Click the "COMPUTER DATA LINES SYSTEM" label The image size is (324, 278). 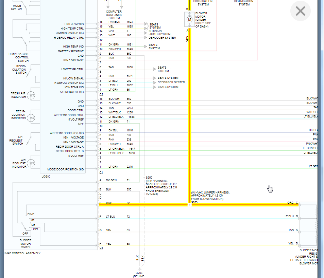(x=114, y=15)
